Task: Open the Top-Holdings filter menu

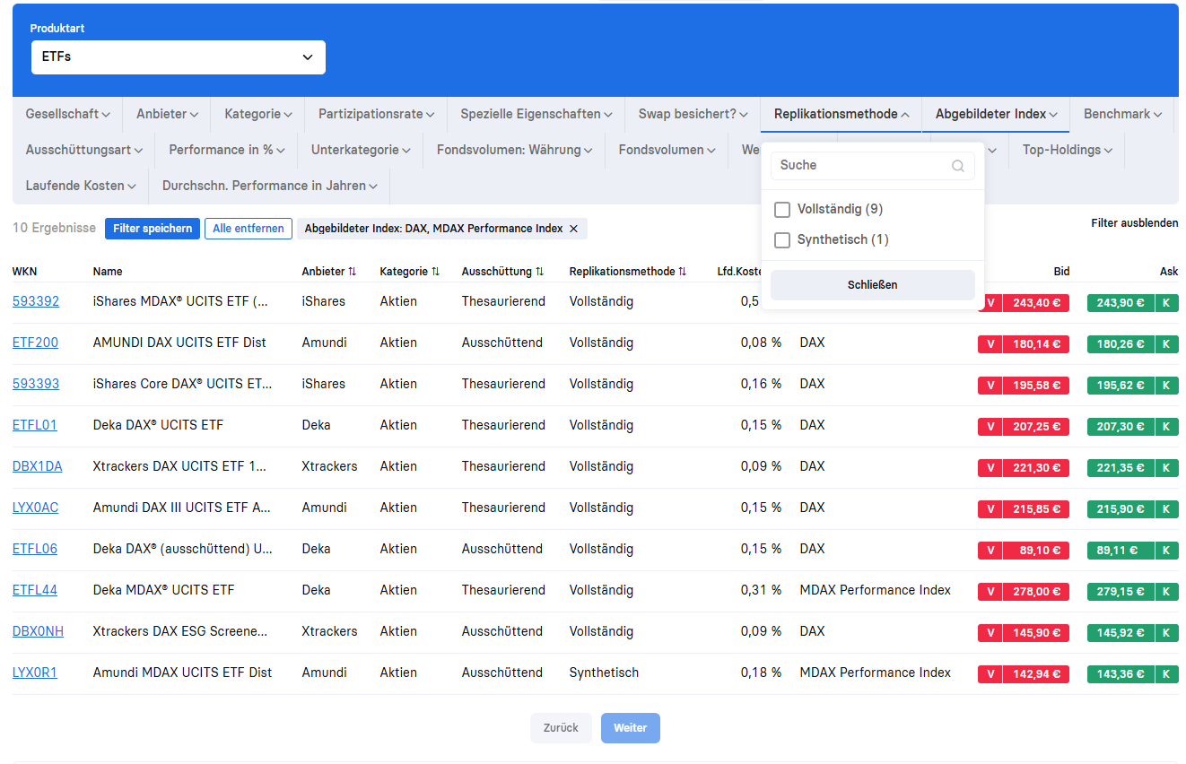Action: pos(1067,151)
